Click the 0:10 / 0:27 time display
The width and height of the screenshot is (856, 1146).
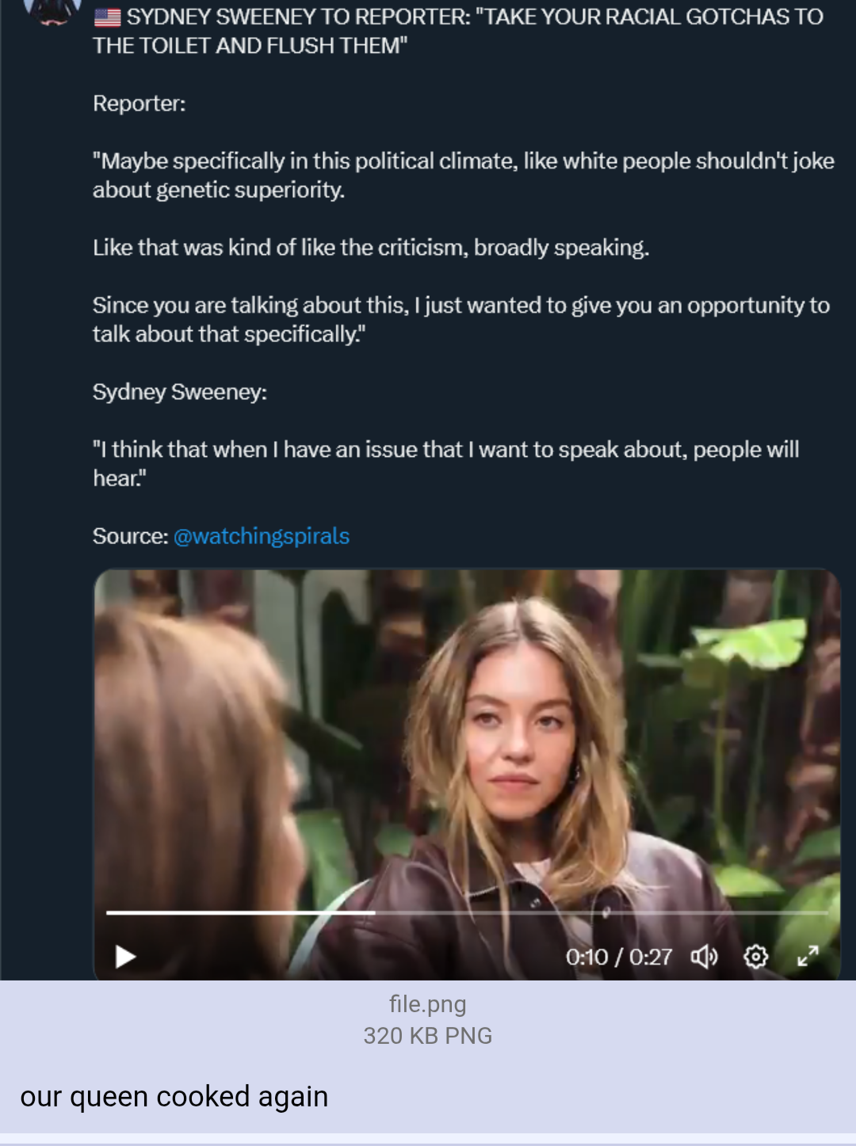coord(618,958)
